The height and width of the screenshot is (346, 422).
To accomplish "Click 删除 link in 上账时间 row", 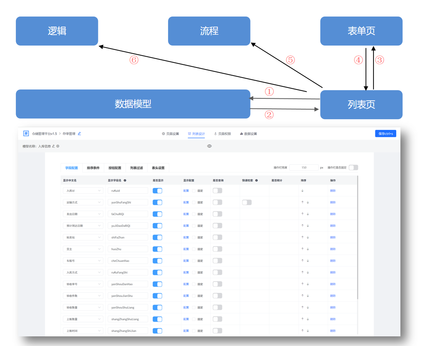I will [x=333, y=331].
